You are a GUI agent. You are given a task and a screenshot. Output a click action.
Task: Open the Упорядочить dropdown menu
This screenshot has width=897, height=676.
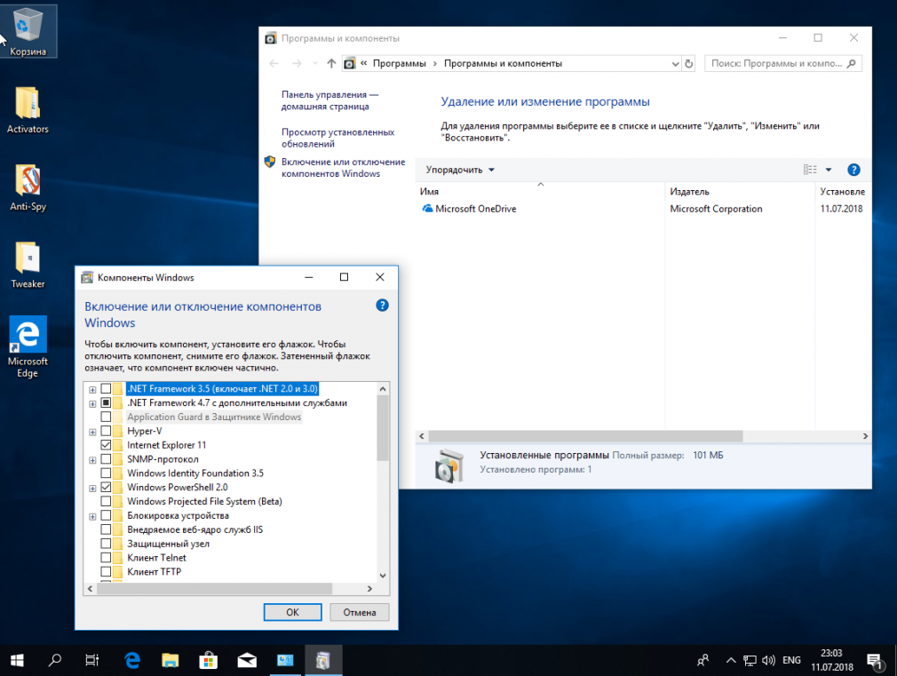460,170
